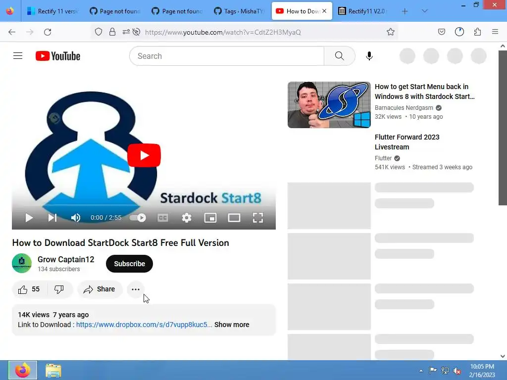
Task: Like the video with thumbs up
Action: [x=29, y=289]
